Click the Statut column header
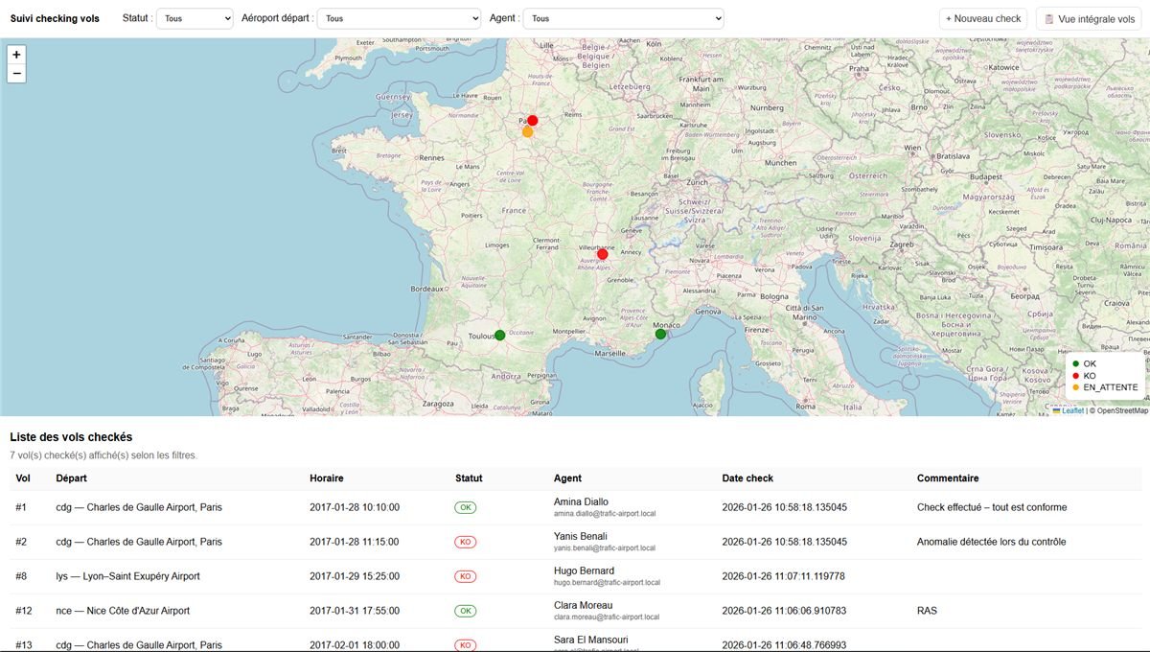The image size is (1150, 652). coord(469,477)
